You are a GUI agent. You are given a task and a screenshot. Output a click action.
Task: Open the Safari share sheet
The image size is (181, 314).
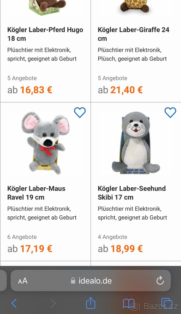91,304
